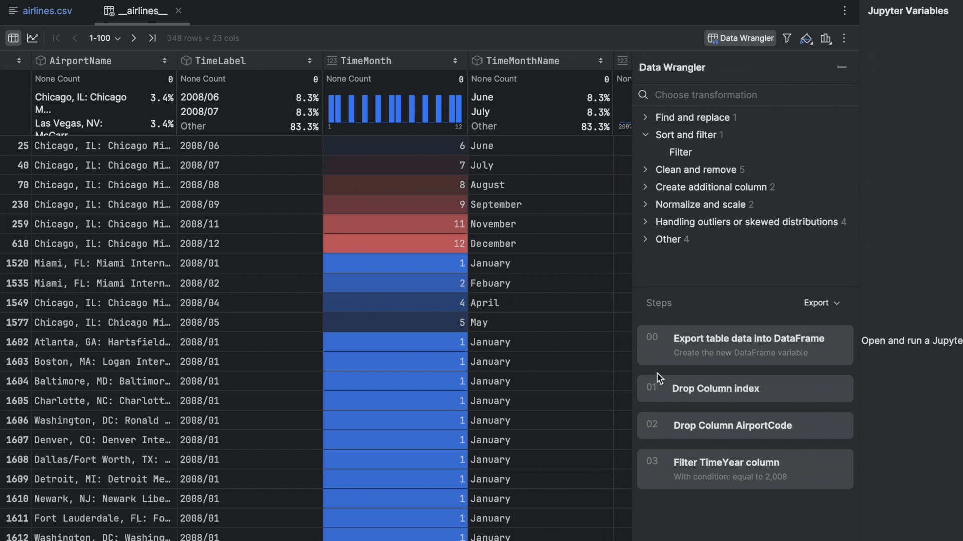The width and height of the screenshot is (963, 541).
Task: Open the Export dropdown in Steps
Action: [x=821, y=303]
